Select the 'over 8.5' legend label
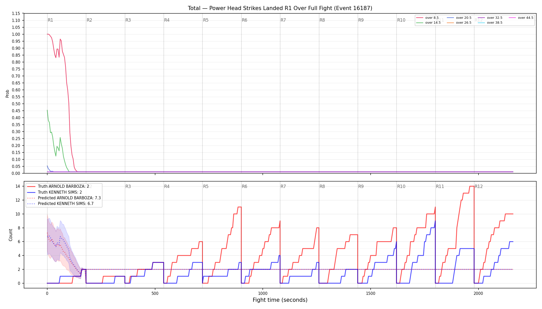The image size is (542, 309). tap(432, 18)
